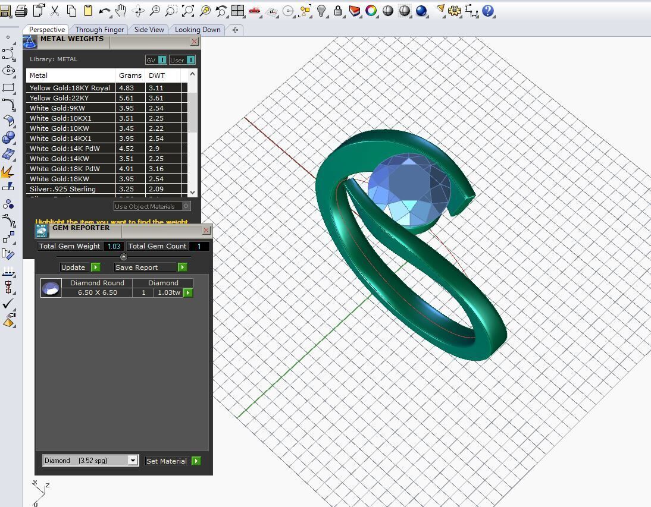Select the Zoom Window tool
Image resolution: width=651 pixels, height=507 pixels.
click(x=171, y=11)
